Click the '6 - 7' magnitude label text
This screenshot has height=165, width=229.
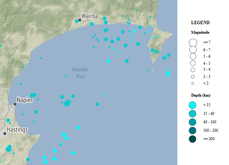(x=207, y=50)
